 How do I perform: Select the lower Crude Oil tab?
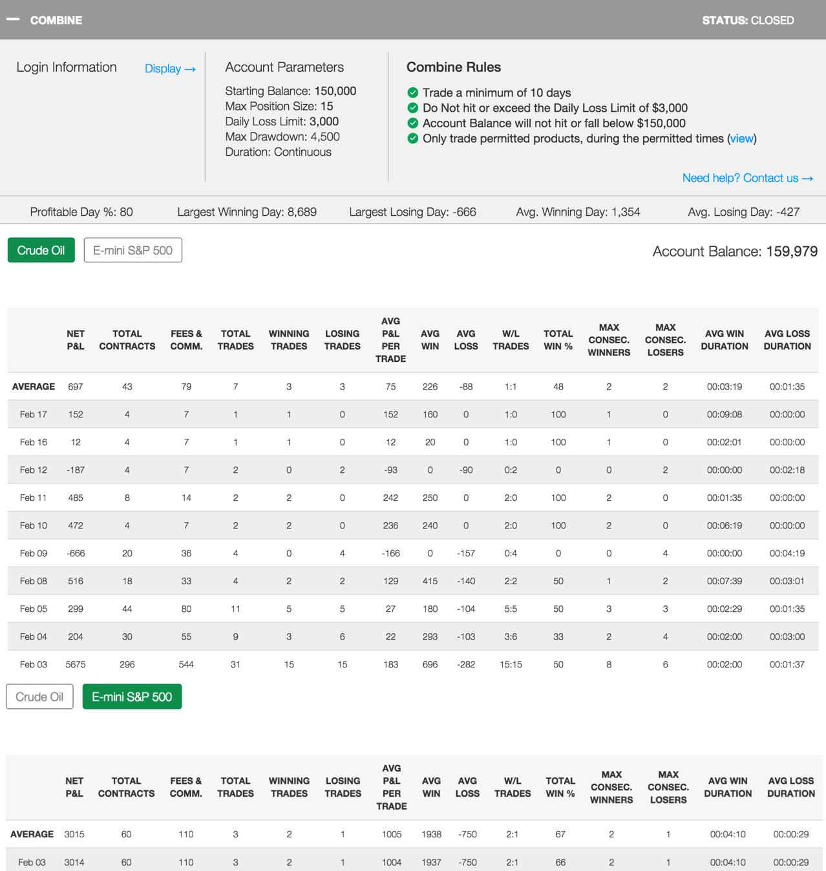pyautogui.click(x=39, y=697)
